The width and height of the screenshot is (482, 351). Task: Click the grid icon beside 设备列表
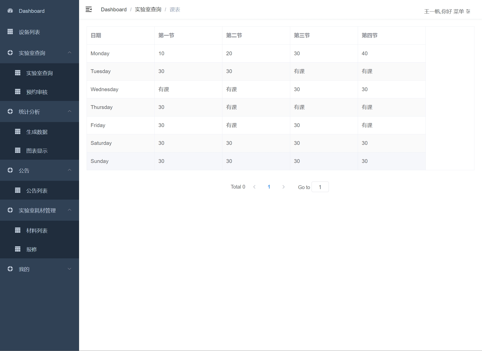pos(10,32)
